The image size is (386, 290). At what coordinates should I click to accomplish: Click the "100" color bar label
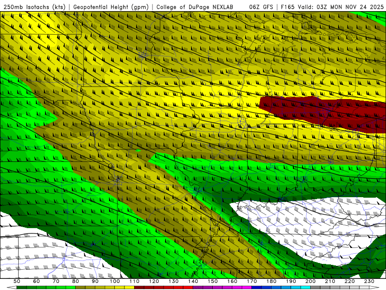[x=115, y=281]
